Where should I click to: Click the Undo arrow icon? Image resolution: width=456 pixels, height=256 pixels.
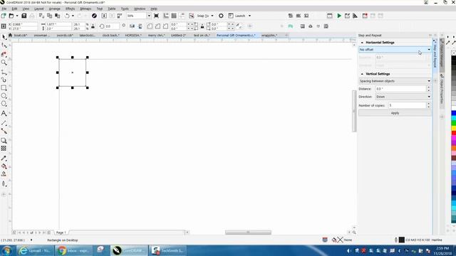(x=67, y=16)
